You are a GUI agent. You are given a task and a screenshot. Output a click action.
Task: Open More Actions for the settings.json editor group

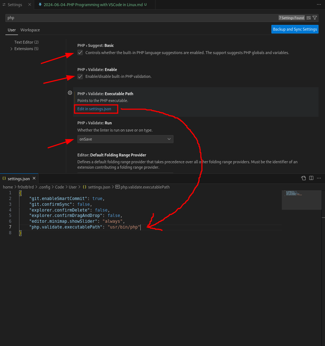pos(319,178)
